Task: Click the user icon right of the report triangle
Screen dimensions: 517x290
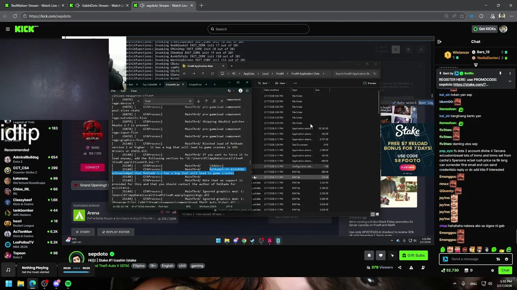Action: click(423, 267)
